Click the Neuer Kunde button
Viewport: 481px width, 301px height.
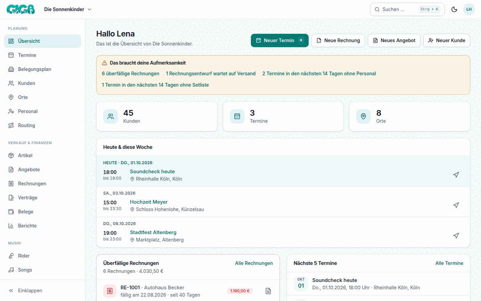pos(447,41)
